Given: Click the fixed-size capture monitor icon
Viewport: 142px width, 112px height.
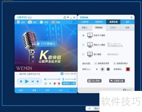Looking at the screenshot, I should (x=90, y=45).
